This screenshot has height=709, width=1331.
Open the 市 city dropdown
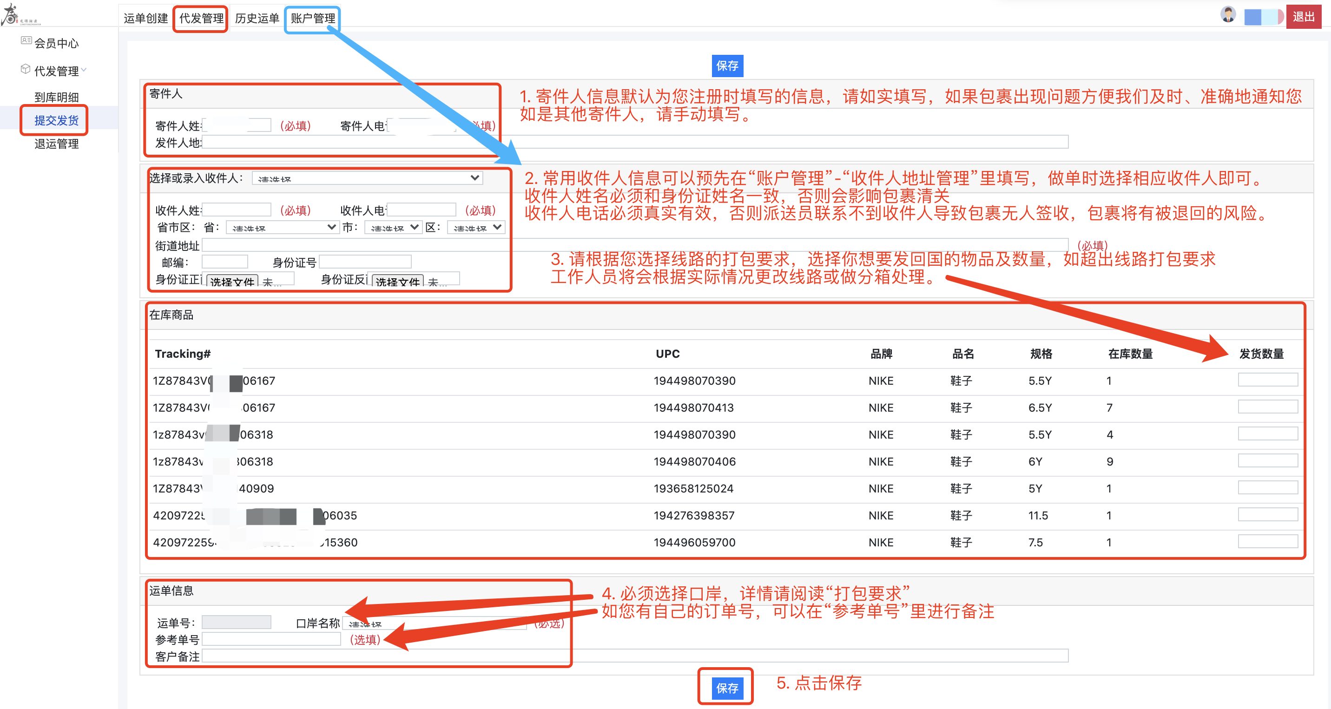(x=393, y=227)
